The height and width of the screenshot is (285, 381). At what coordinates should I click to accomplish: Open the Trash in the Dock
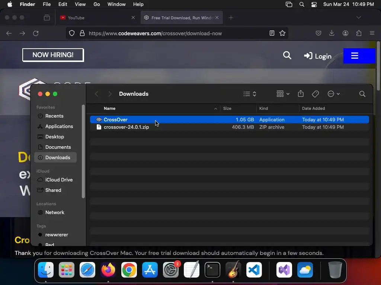[x=335, y=270]
